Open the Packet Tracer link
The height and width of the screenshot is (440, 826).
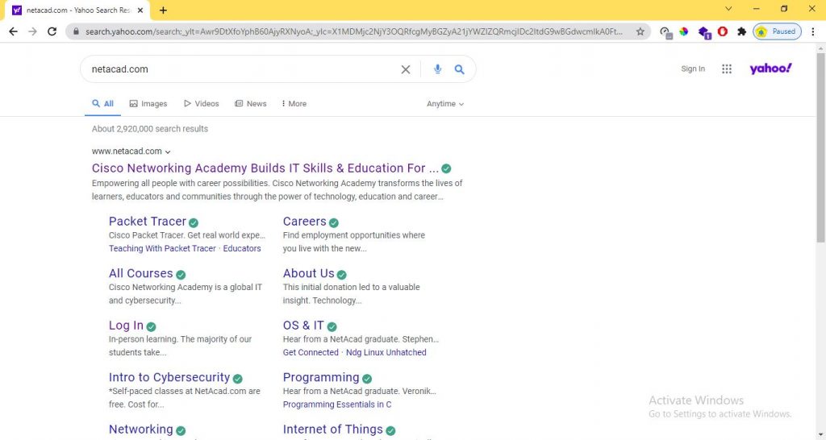click(x=148, y=221)
